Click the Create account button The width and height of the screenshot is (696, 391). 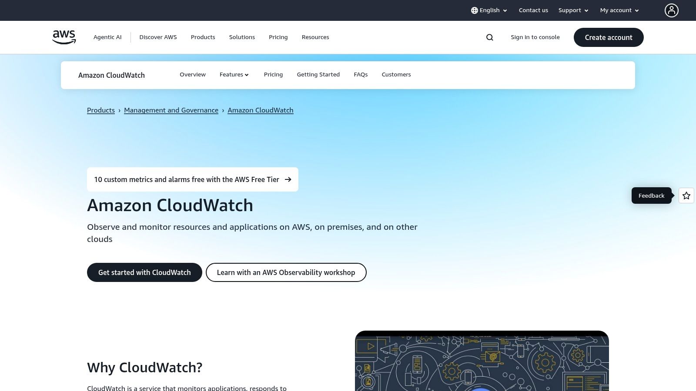point(609,37)
